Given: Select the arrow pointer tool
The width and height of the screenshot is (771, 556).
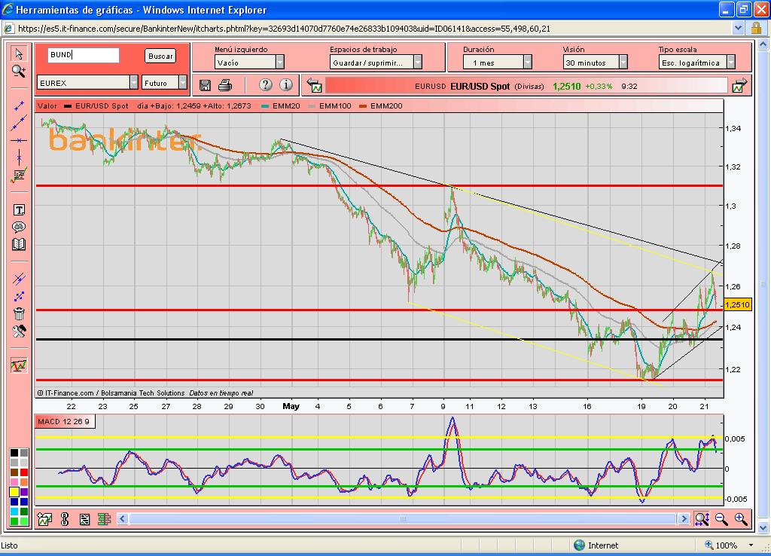Looking at the screenshot, I should tap(19, 53).
